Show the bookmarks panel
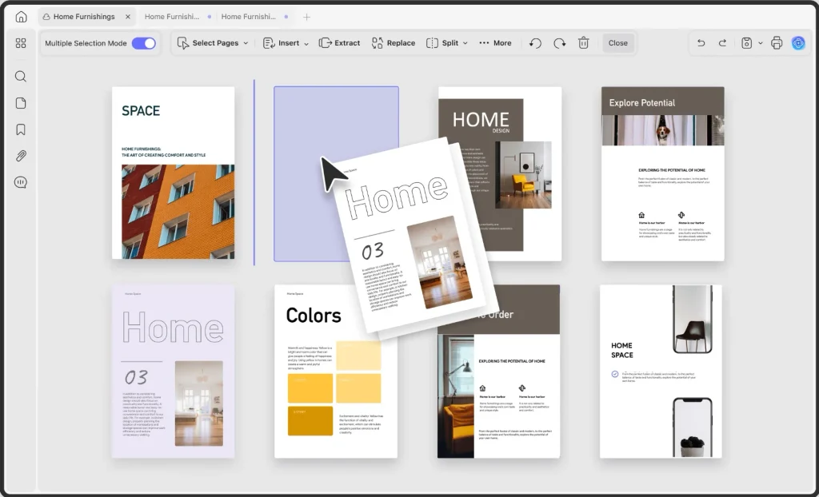819x497 pixels. [x=21, y=129]
